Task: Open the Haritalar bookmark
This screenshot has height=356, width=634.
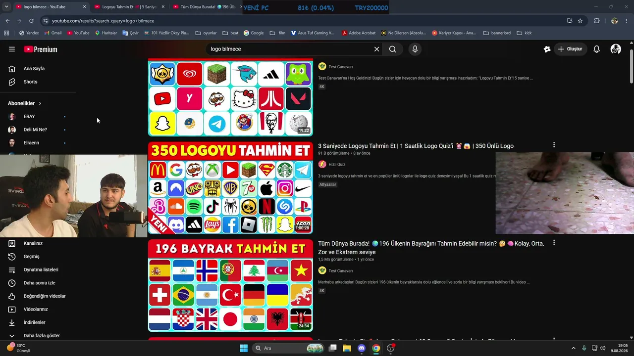Action: click(106, 33)
